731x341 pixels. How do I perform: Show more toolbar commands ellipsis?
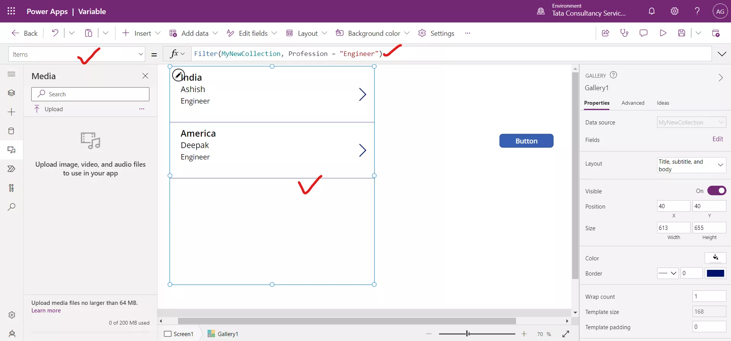pos(468,33)
